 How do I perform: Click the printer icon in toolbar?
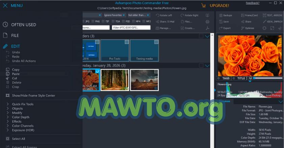[207, 22]
